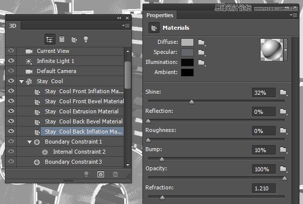Image resolution: width=303 pixels, height=204 pixels.
Task: Open Illumination texture folder menu
Action: 201,62
